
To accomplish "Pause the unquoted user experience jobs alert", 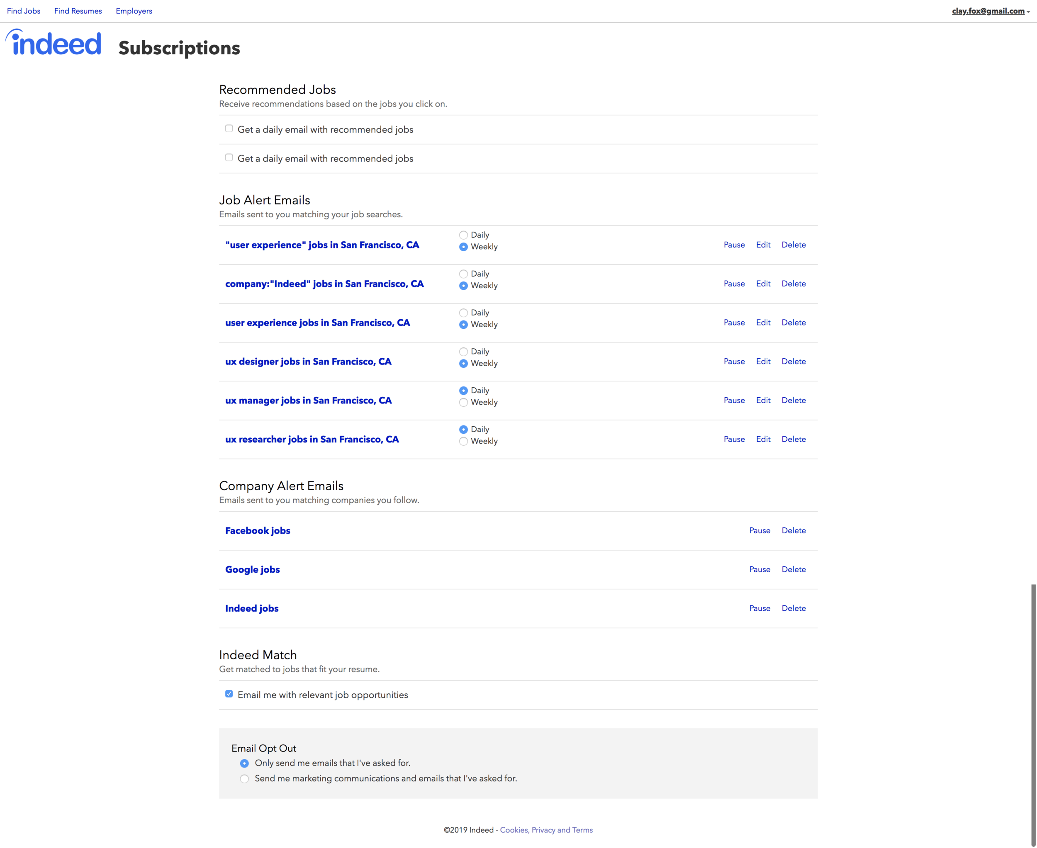I will coord(734,322).
